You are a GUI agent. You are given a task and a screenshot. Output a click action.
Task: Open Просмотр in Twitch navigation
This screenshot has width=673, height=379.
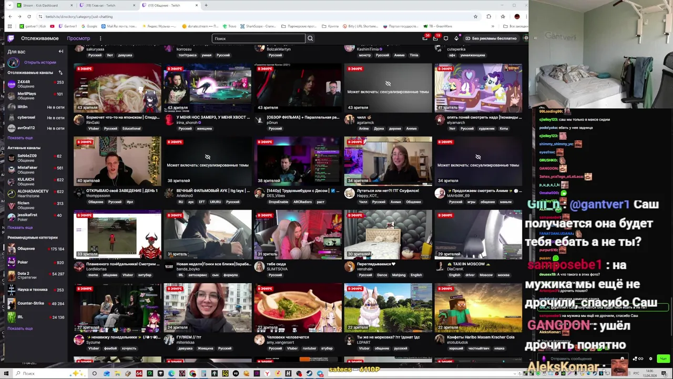78,38
